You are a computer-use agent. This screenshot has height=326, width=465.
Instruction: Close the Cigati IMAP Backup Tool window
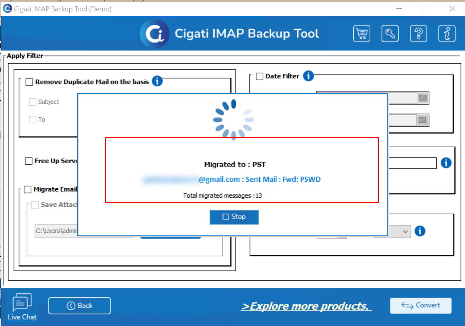coord(452,8)
